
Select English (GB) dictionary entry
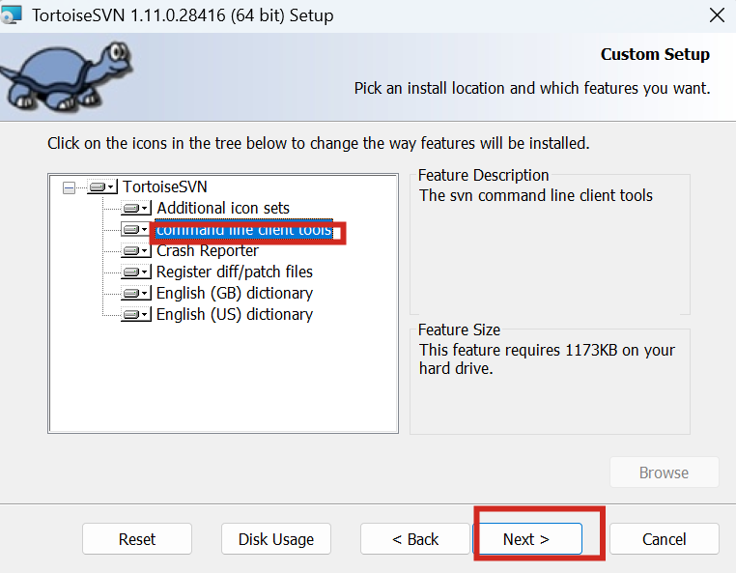pos(234,294)
